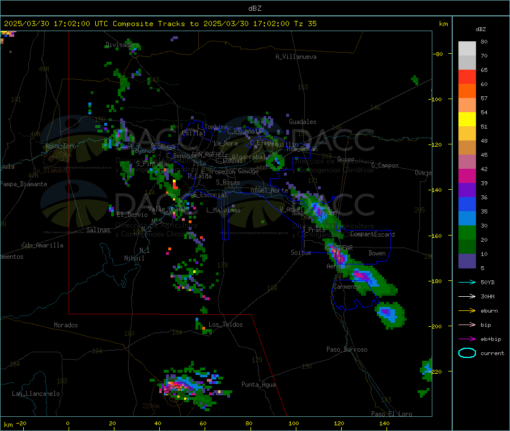The image size is (510, 431).
Task: Click the 'Guadales' map label
Action: [303, 122]
